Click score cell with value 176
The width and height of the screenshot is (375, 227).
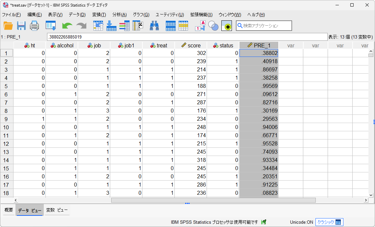pos(190,111)
